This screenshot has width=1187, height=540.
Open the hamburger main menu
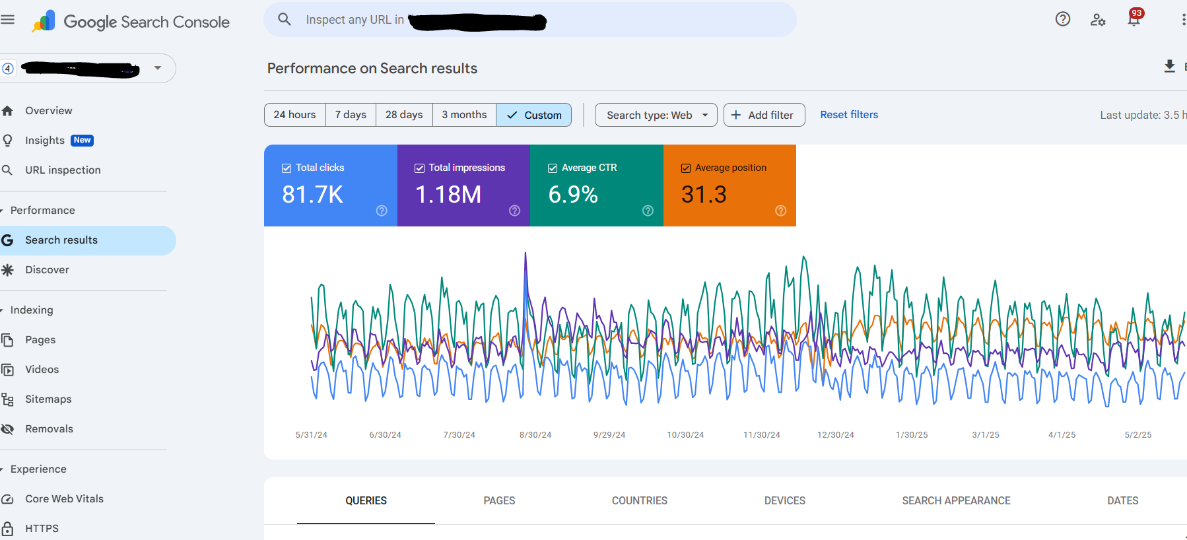[x=8, y=20]
